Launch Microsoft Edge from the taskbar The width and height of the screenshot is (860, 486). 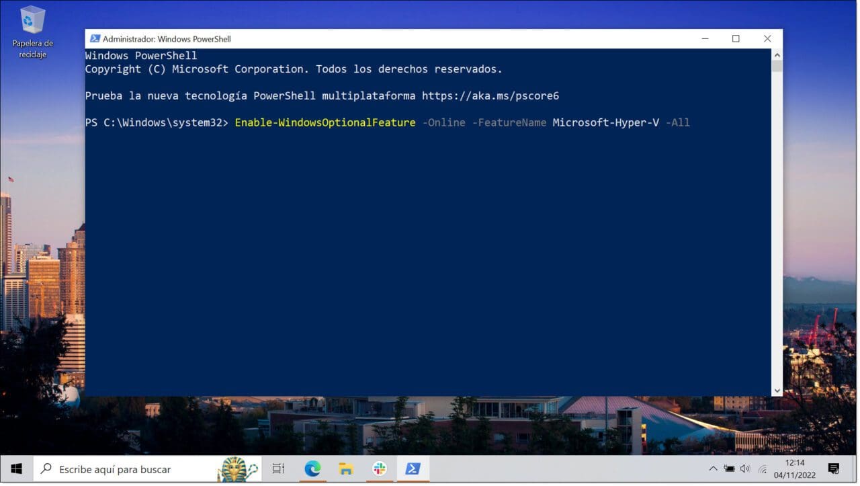(312, 469)
